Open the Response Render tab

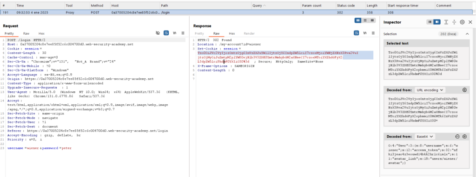click(x=249, y=33)
